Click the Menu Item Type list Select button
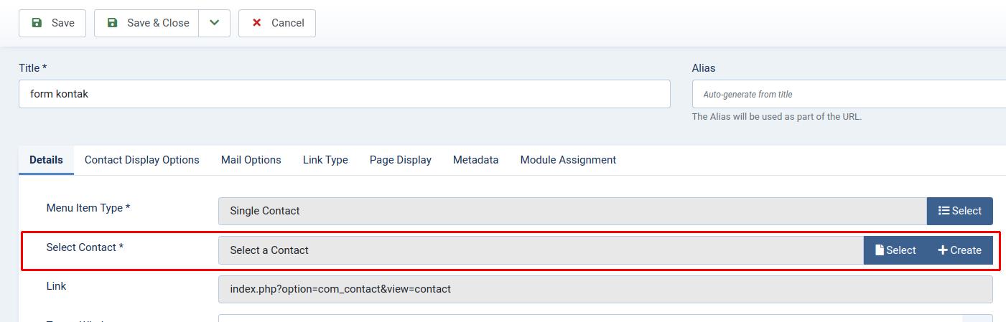Image resolution: width=1006 pixels, height=322 pixels. [x=959, y=211]
